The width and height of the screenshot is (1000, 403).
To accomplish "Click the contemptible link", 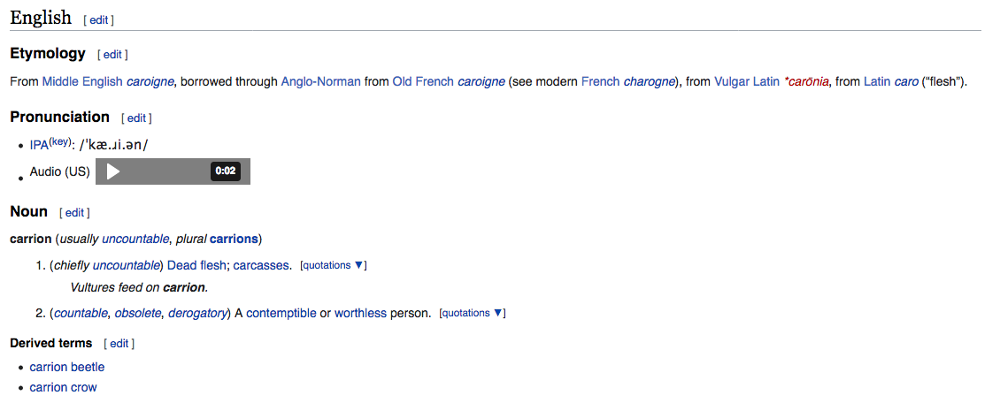I will tap(281, 313).
